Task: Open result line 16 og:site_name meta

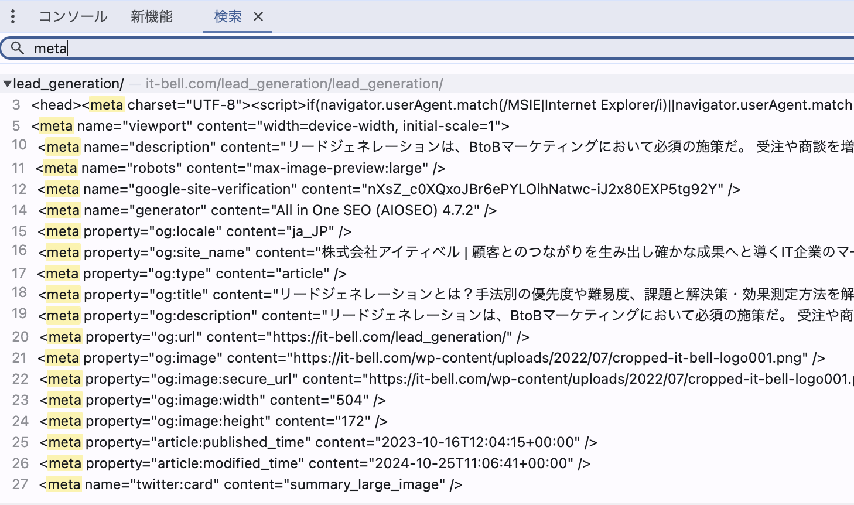Action: point(427,252)
